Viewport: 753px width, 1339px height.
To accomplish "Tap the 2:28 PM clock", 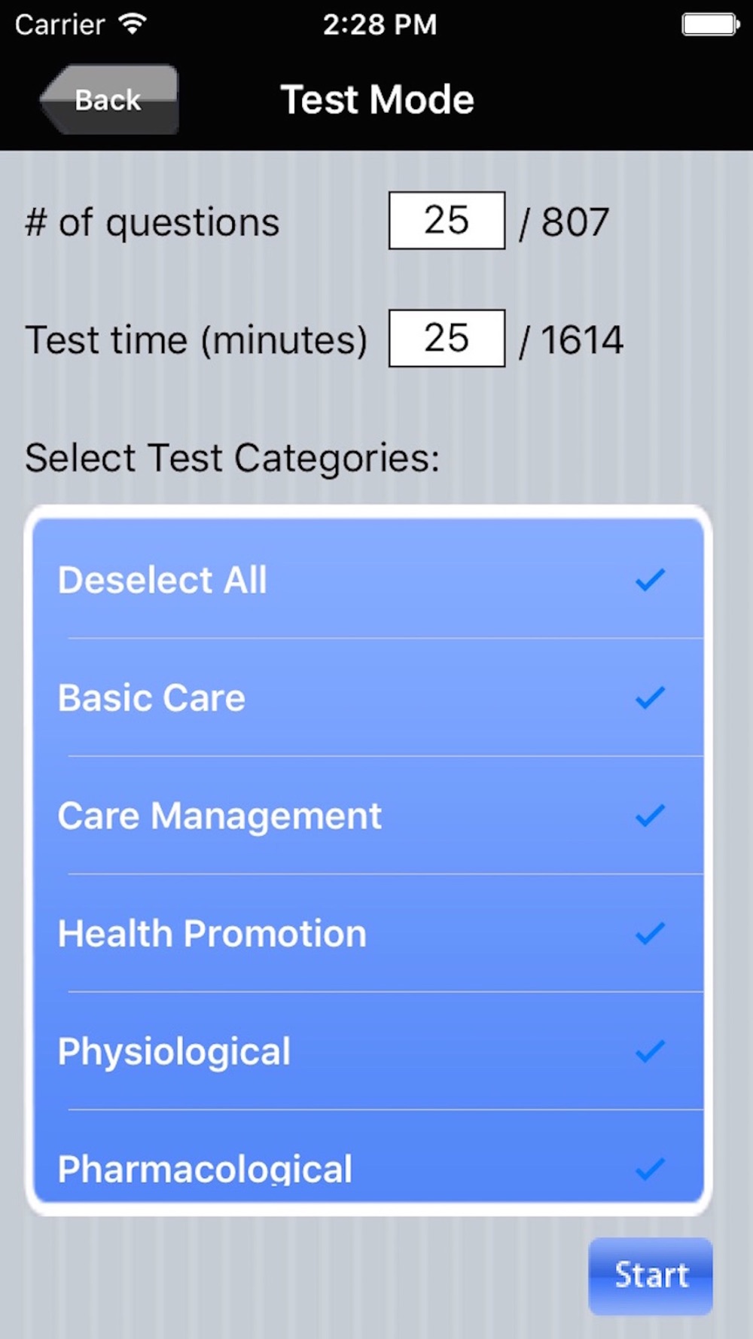I will [x=380, y=24].
